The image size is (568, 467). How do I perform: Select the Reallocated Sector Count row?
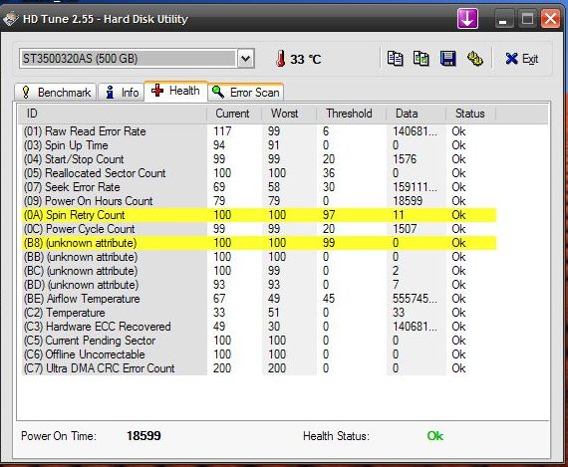click(x=259, y=173)
